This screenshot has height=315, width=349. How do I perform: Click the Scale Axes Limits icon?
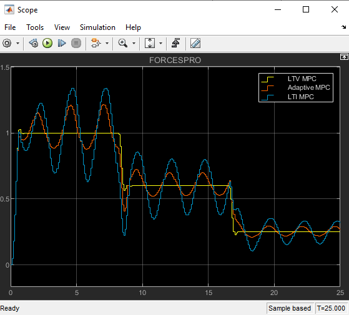[x=150, y=43]
